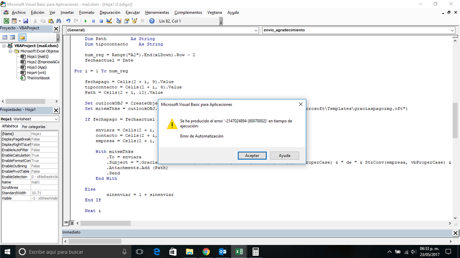This screenshot has width=460, height=258.
Task: Open the Project Explorer toolbar icon
Action: click(x=119, y=21)
